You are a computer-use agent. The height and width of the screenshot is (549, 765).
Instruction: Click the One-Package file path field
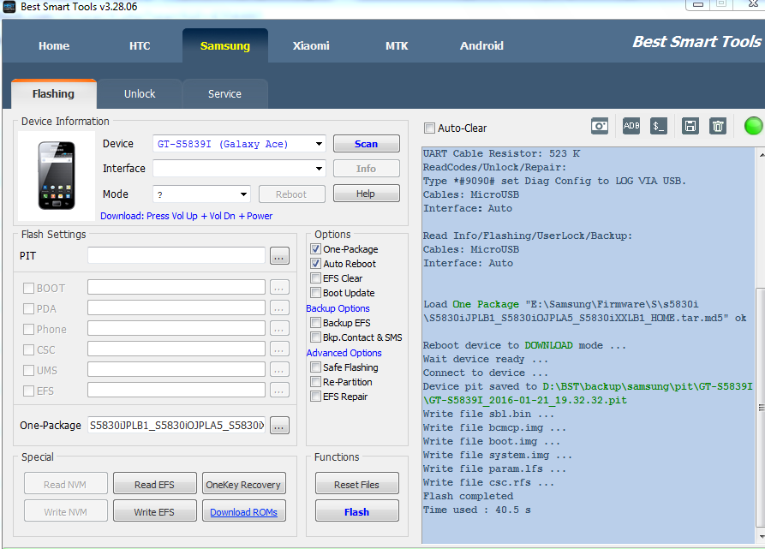click(x=176, y=425)
